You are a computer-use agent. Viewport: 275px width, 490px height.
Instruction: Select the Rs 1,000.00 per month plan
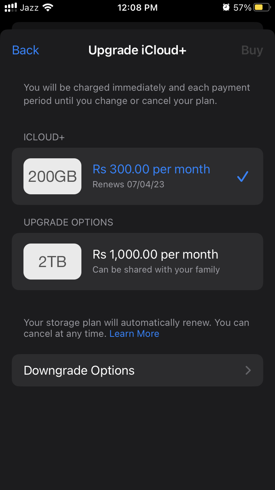point(155,254)
